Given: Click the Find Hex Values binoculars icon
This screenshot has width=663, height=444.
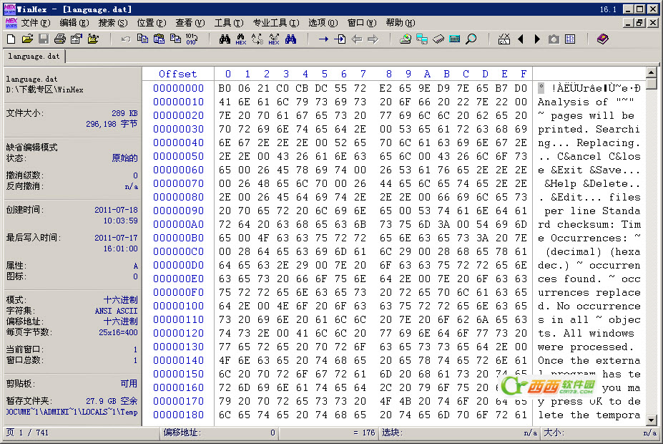Looking at the screenshot, I should (x=241, y=39).
